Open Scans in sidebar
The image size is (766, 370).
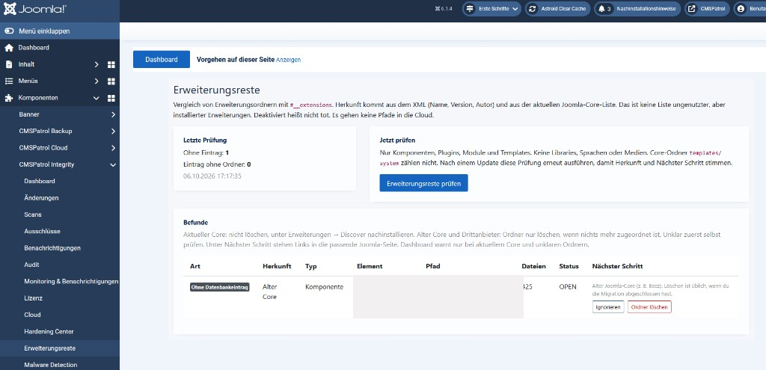(x=33, y=215)
